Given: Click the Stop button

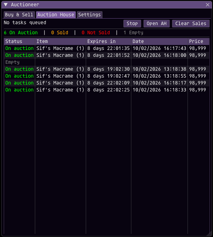Looking at the screenshot, I should 132,24.
